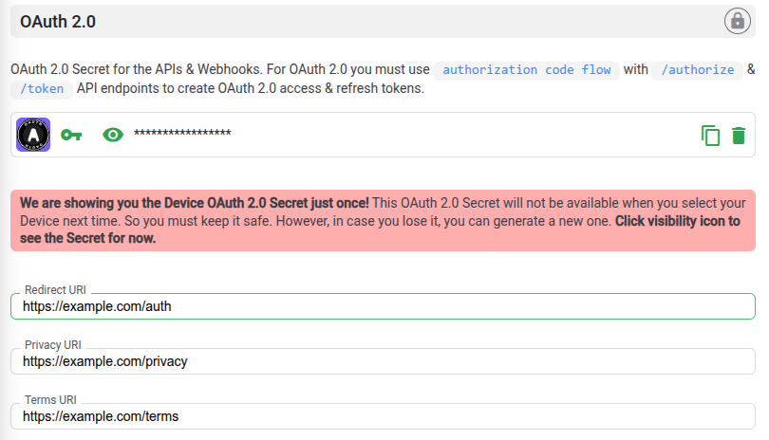Viewport: 769px width, 440px height.
Task: Click the OAuth app logo avatar
Action: coord(33,135)
